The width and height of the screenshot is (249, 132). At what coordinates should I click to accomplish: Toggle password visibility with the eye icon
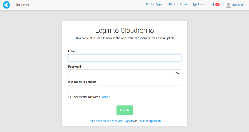click(177, 73)
